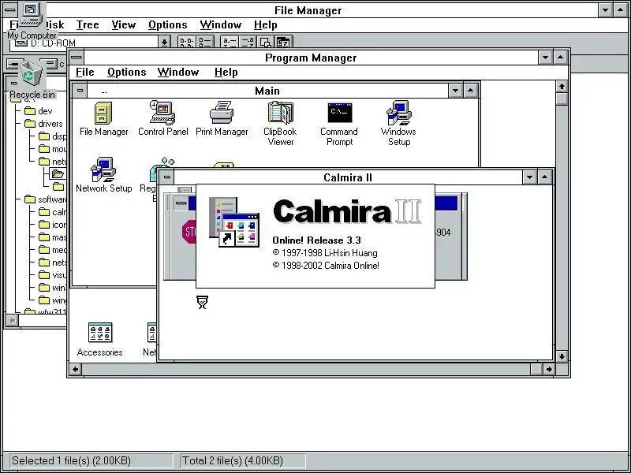Select the dev folder in the tree
The image size is (631, 473).
[x=39, y=111]
